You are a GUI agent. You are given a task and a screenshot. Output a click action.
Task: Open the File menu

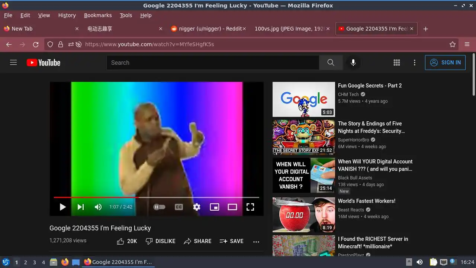pos(8,15)
